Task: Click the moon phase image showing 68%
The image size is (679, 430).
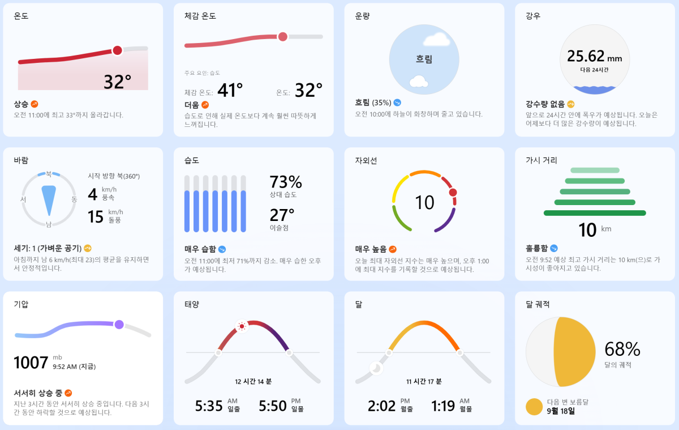Action: click(561, 352)
